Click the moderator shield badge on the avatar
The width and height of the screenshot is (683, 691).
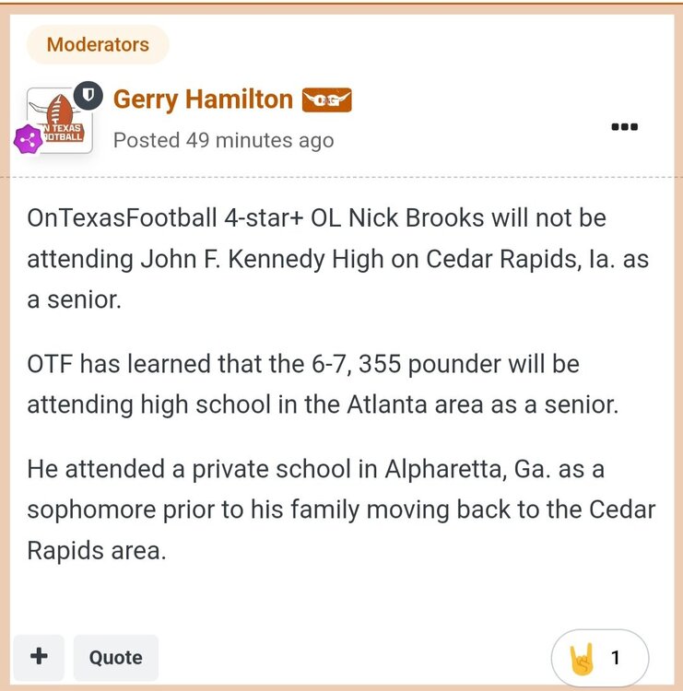tap(87, 94)
